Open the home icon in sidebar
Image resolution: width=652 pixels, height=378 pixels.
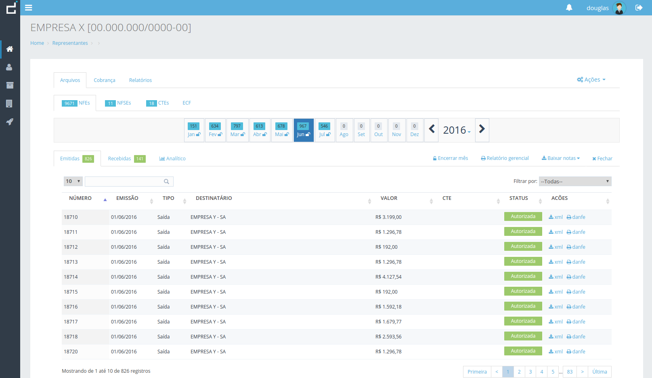coord(10,49)
